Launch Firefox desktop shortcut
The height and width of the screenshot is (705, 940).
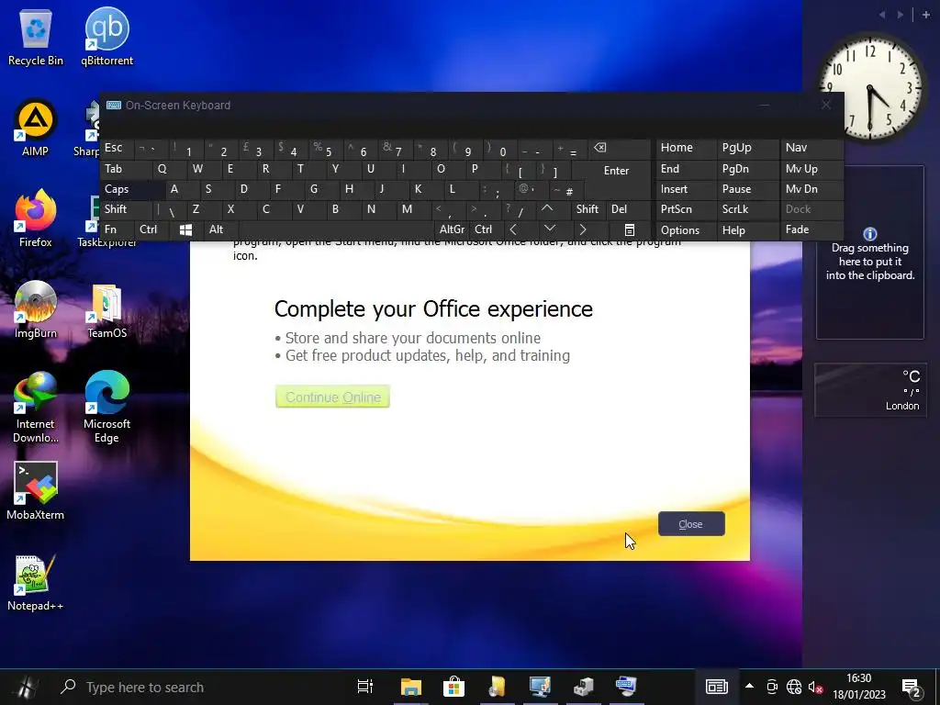pyautogui.click(x=36, y=219)
